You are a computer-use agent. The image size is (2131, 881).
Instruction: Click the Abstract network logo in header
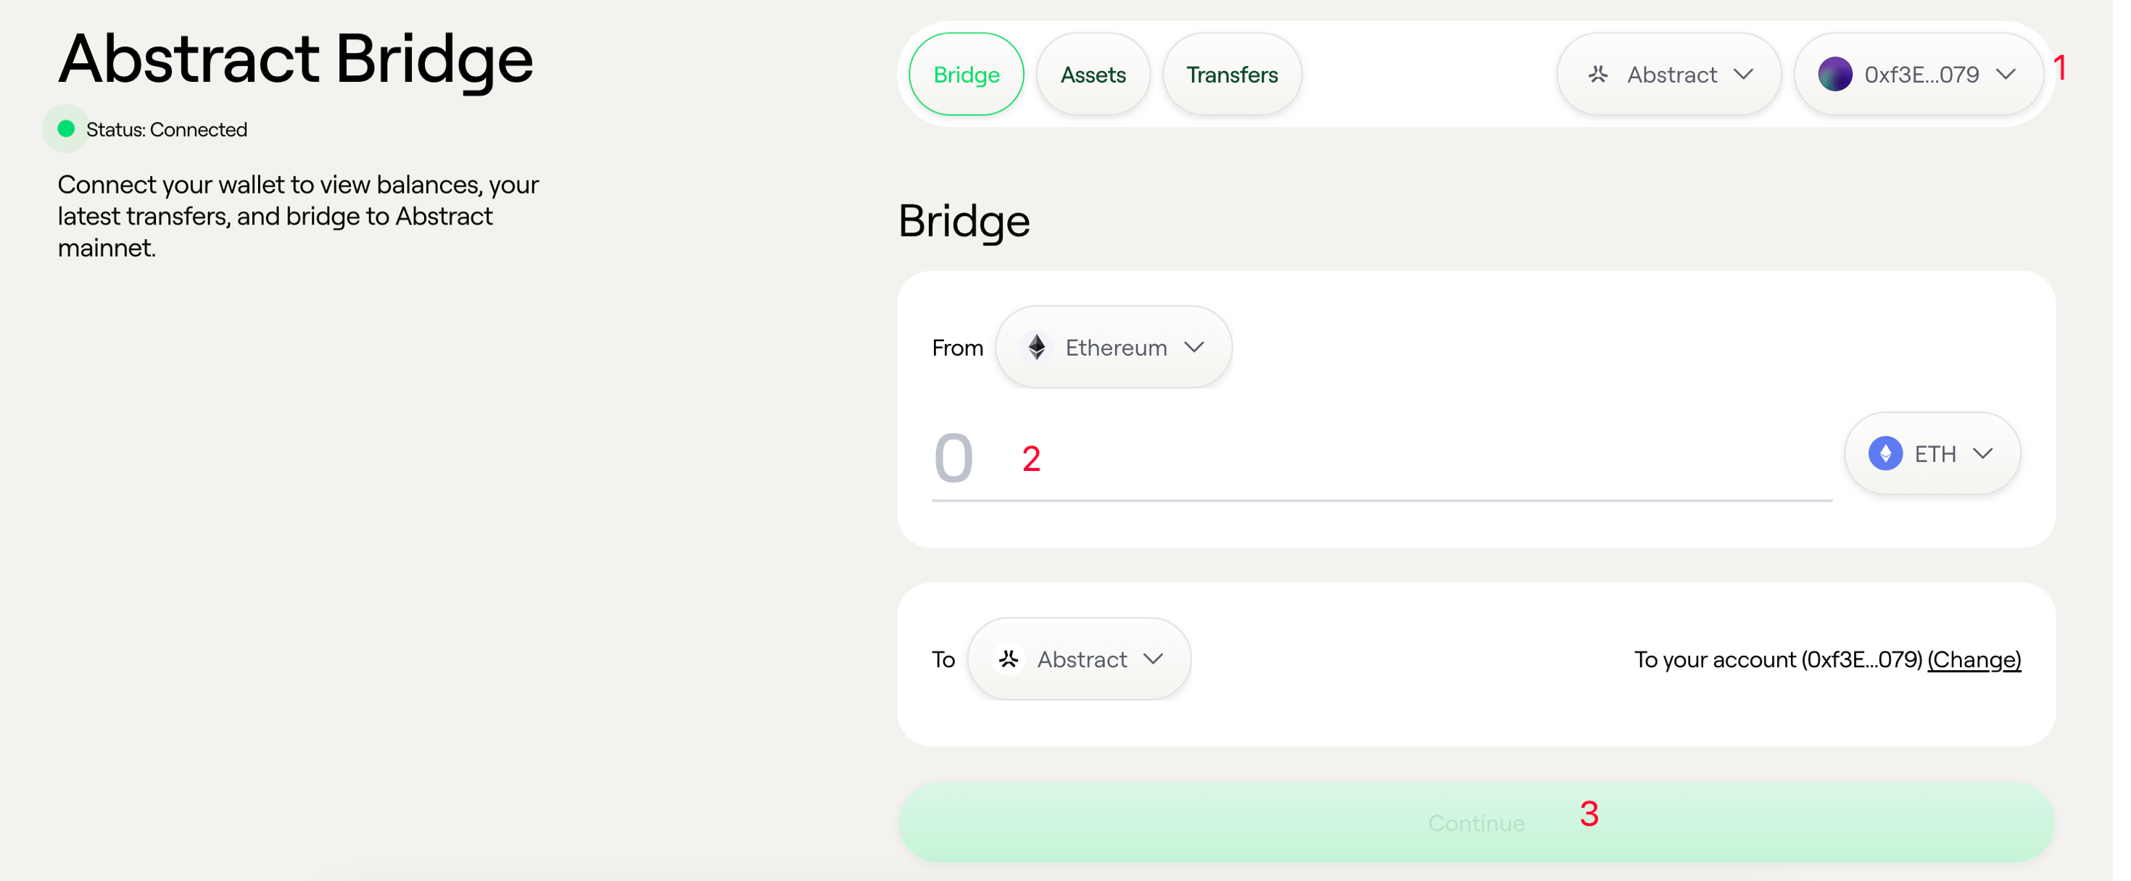(x=1598, y=75)
